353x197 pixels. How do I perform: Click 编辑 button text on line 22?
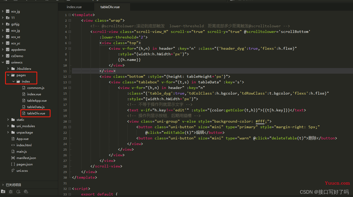pyautogui.click(x=200, y=133)
